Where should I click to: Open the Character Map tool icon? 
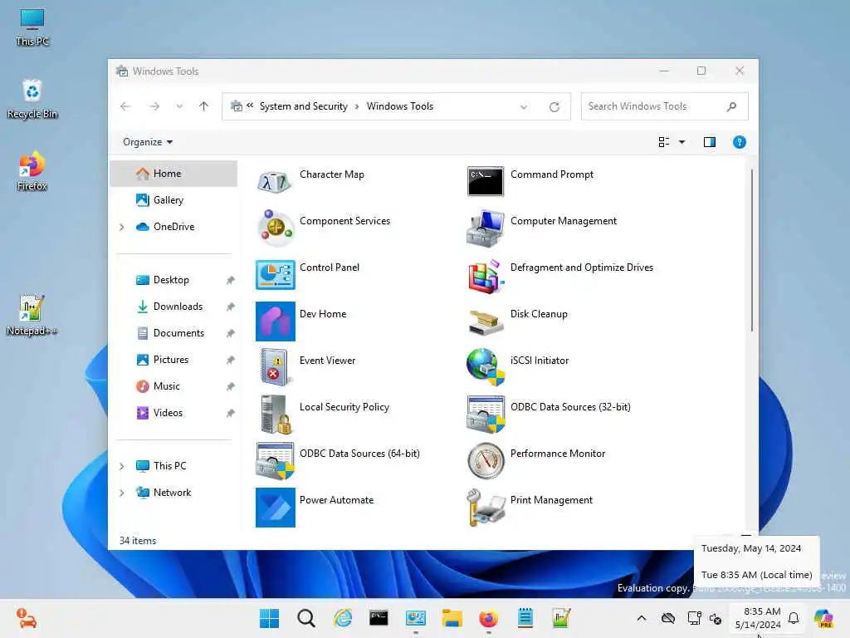click(x=275, y=182)
